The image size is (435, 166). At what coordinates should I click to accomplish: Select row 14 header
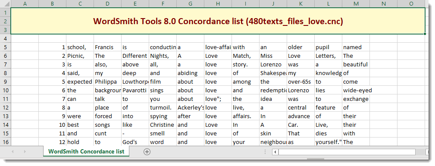coord(5,125)
